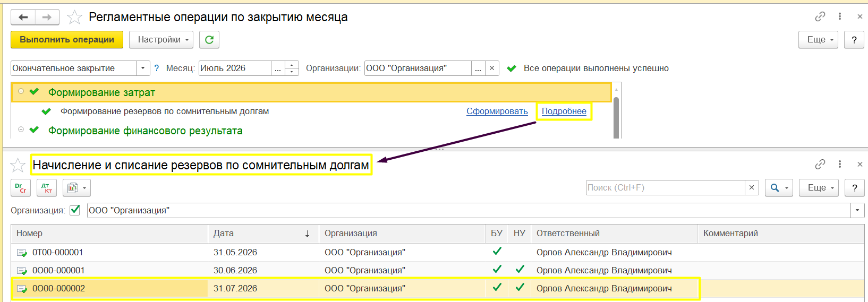The width and height of the screenshot is (868, 302).
Task: Open the Окончательное закрытие dropdown
Action: coord(143,68)
